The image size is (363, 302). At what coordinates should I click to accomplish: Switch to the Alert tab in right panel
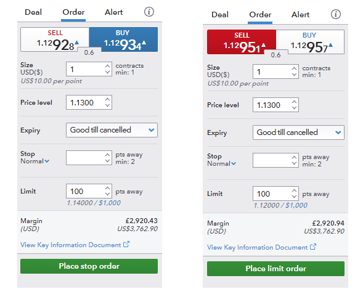point(300,15)
